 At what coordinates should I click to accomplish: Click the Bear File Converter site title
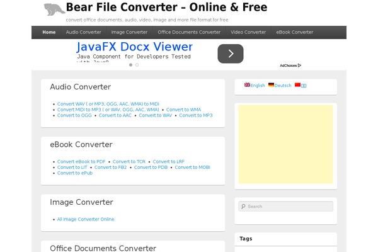click(166, 7)
